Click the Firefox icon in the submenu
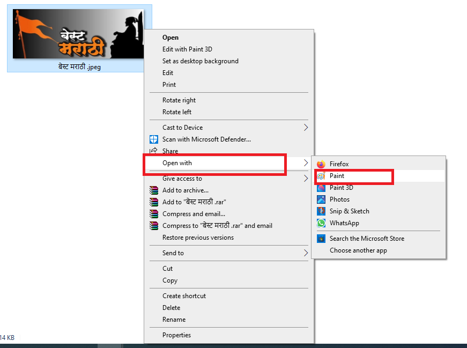This screenshot has width=467, height=348. point(321,164)
